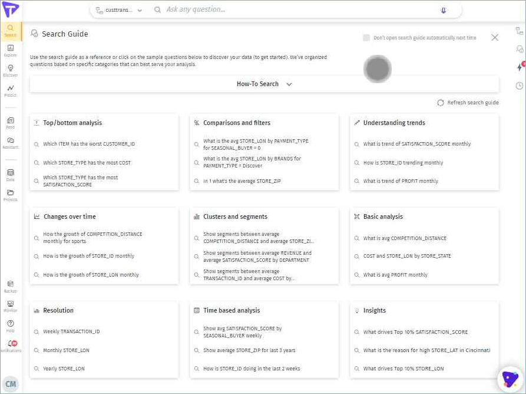526x394 pixels.
Task: Open the Notifications bell icon
Action: click(11, 345)
